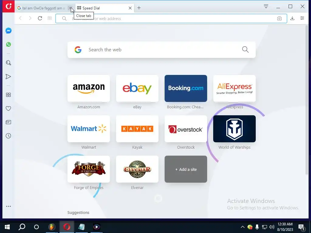This screenshot has height=233, width=311.
Task: Open the AliExpress speed dial tile
Action: click(234, 88)
